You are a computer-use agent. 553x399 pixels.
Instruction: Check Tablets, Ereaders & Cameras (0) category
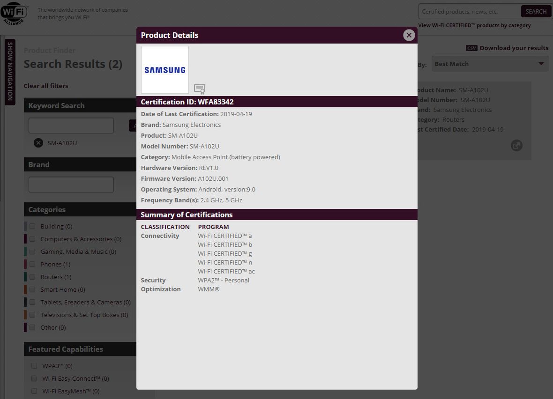tap(32, 302)
